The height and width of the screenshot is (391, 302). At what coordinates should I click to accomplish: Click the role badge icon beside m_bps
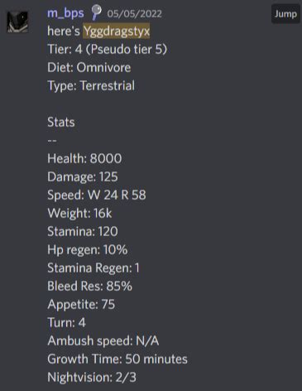click(96, 12)
